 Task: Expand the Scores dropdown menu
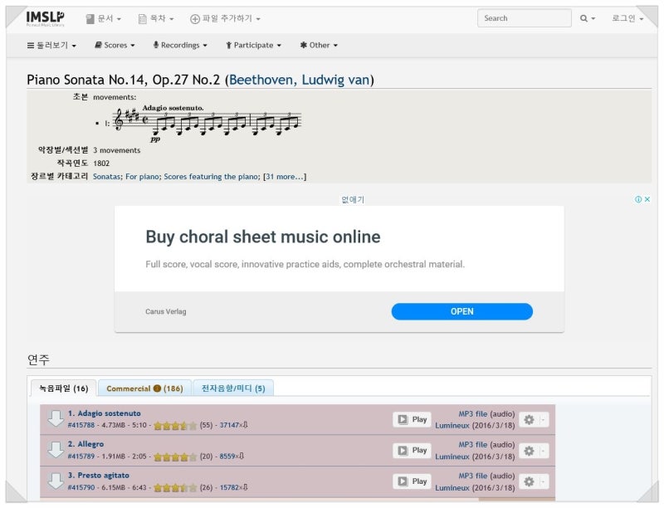[x=115, y=46]
